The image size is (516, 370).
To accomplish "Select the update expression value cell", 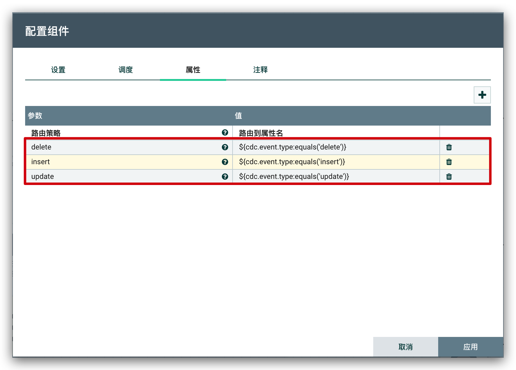I will click(336, 177).
